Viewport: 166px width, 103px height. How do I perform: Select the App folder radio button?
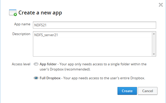pos(36,64)
